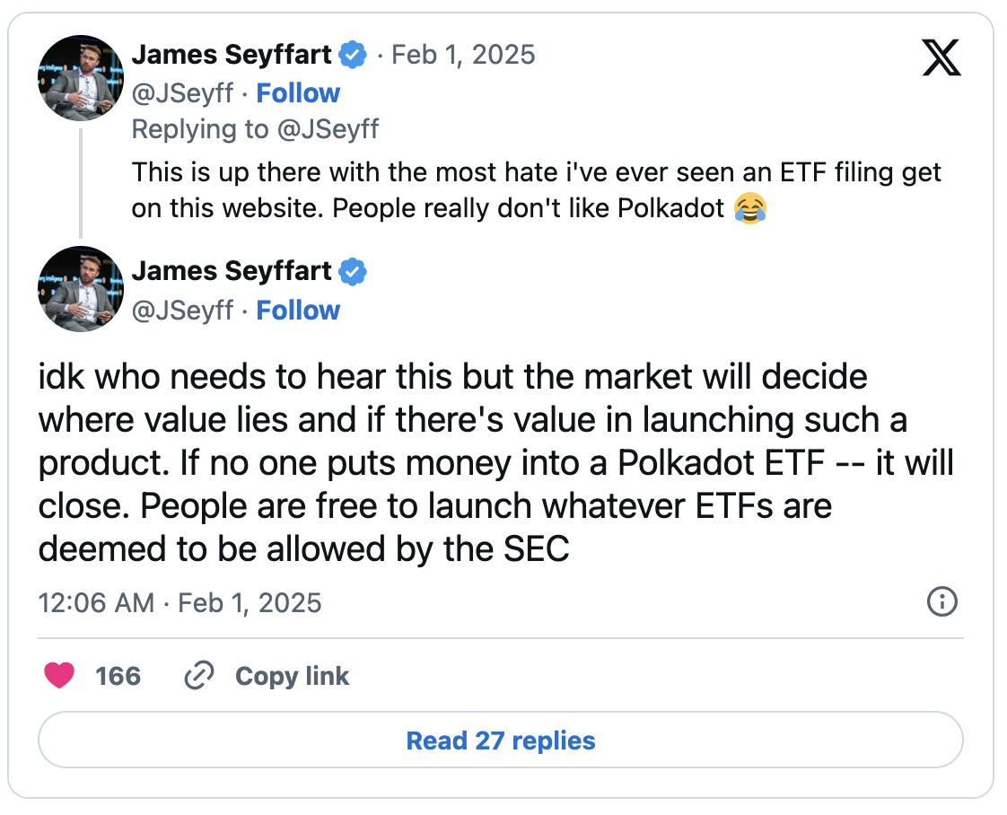Expand the thread via Read 27 replies
Viewport: 1007px width, 815px height.
tap(500, 740)
